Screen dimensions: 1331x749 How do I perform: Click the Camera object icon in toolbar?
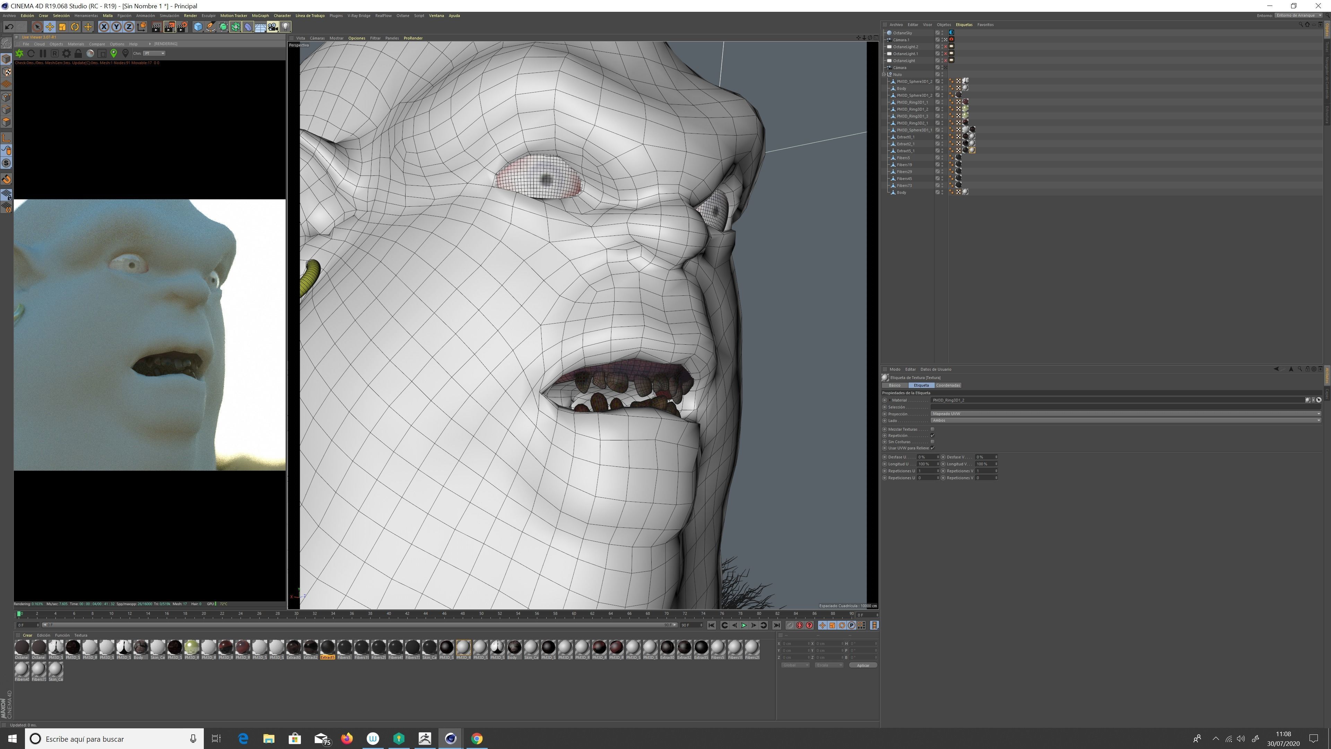273,27
